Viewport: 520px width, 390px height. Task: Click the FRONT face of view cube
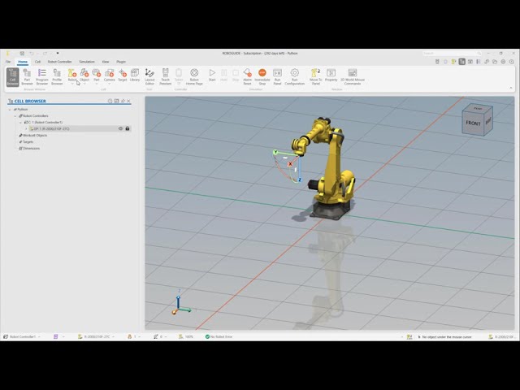[473, 123]
